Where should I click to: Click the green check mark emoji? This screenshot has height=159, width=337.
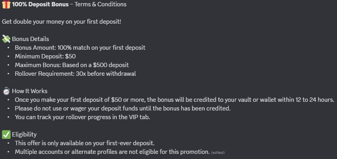[x=6, y=135]
